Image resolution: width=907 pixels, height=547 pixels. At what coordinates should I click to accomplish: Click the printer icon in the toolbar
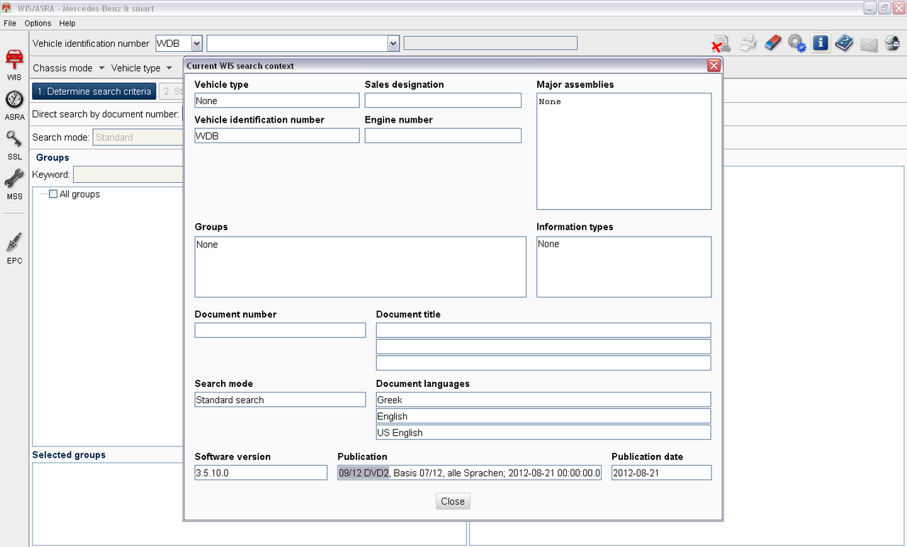(748, 44)
